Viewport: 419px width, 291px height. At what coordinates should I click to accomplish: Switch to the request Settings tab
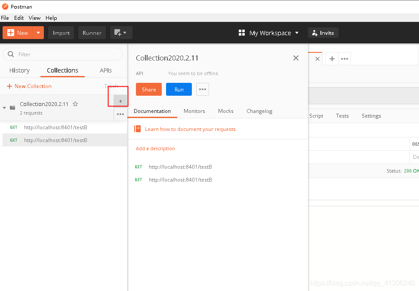coord(371,116)
